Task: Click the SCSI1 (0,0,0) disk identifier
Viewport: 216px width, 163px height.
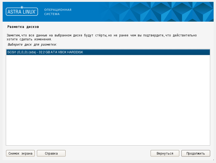Action: tap(17, 52)
